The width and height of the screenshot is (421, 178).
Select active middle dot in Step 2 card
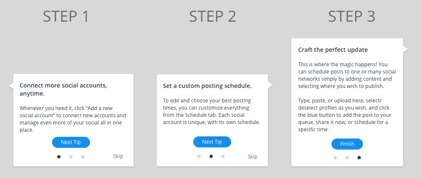pos(211,156)
